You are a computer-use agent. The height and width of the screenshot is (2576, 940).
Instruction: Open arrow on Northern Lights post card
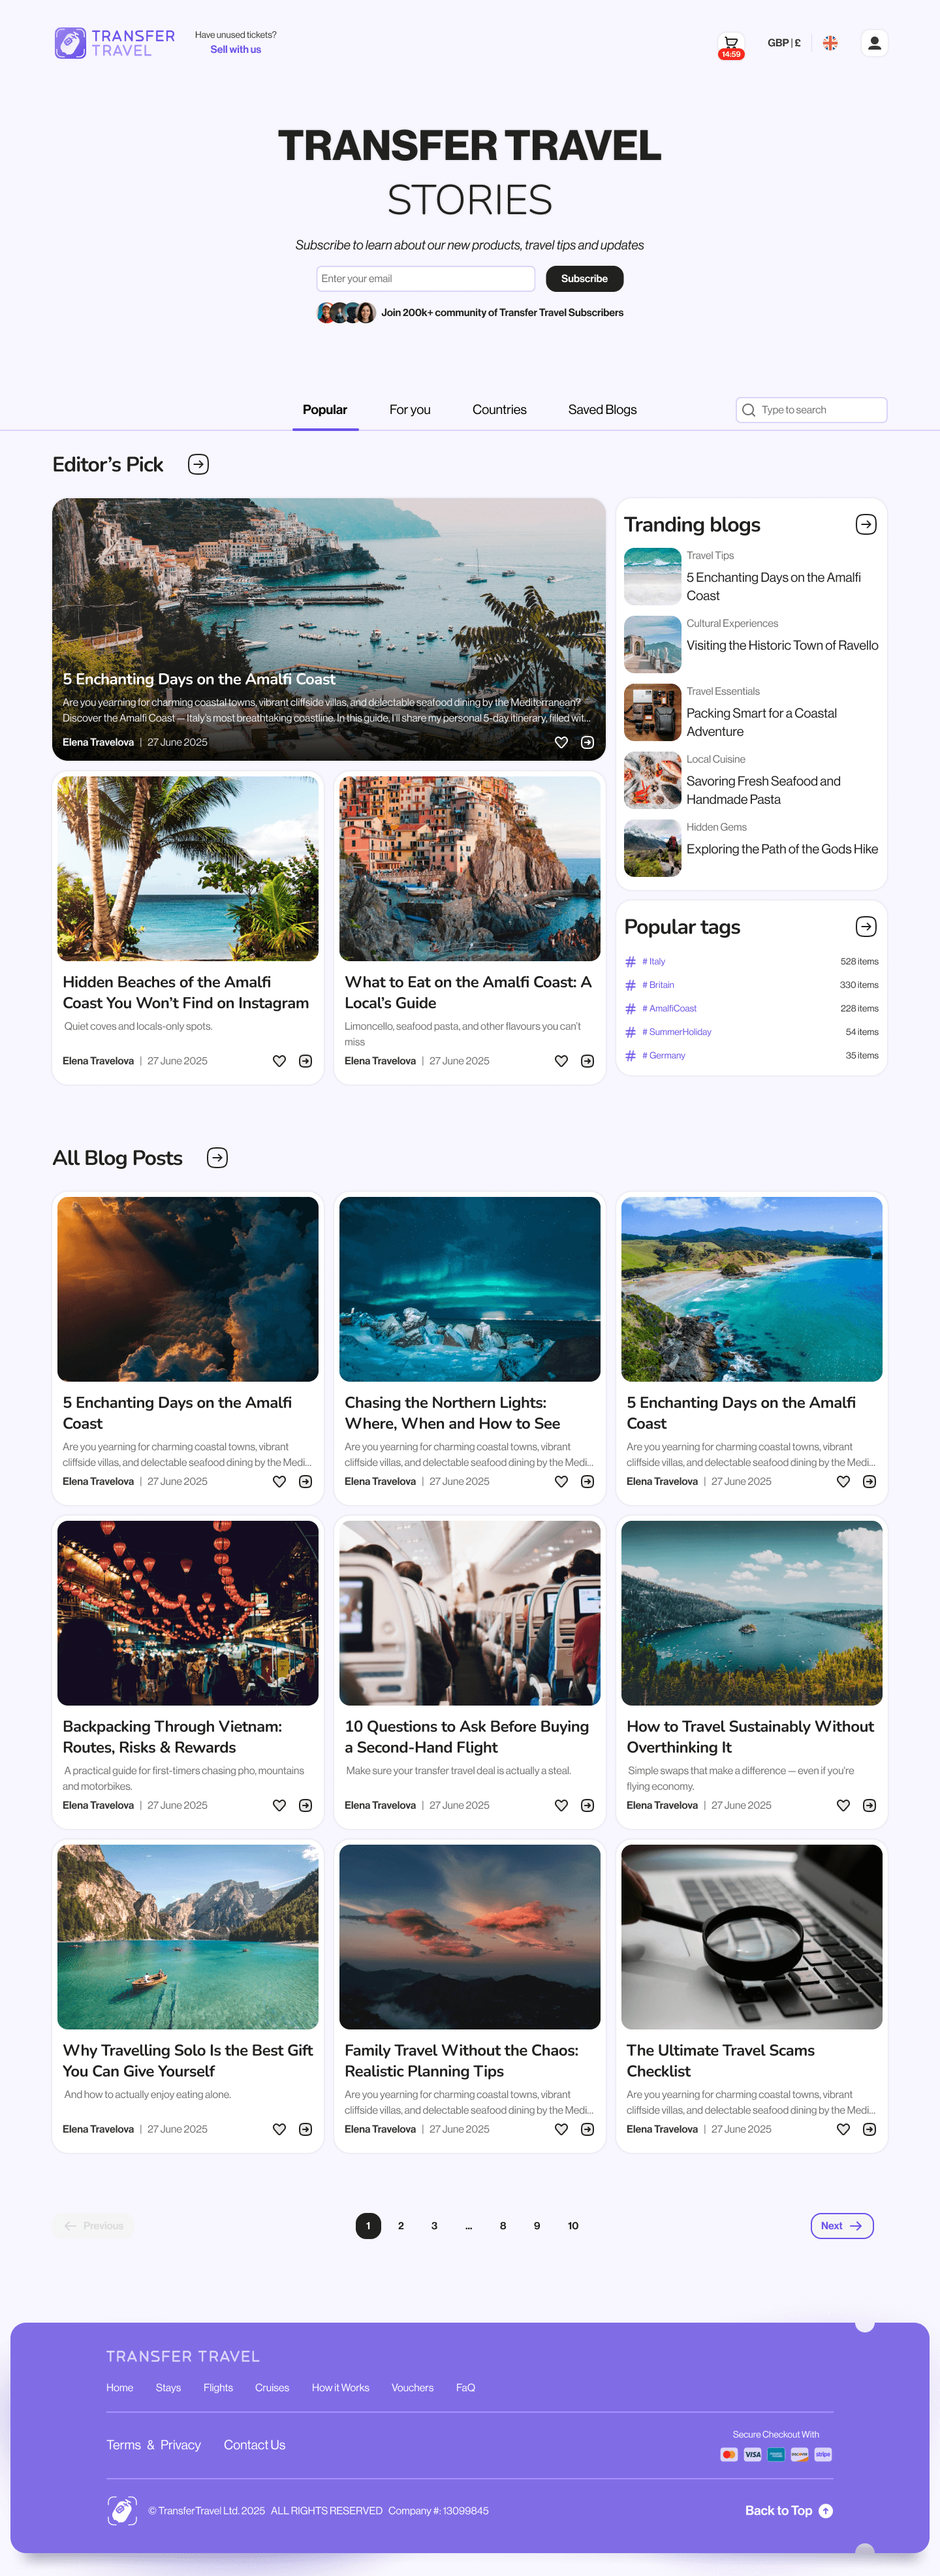[x=587, y=1482]
